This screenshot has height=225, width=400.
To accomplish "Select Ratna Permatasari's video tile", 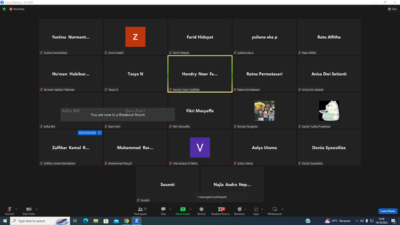I will tap(264, 74).
